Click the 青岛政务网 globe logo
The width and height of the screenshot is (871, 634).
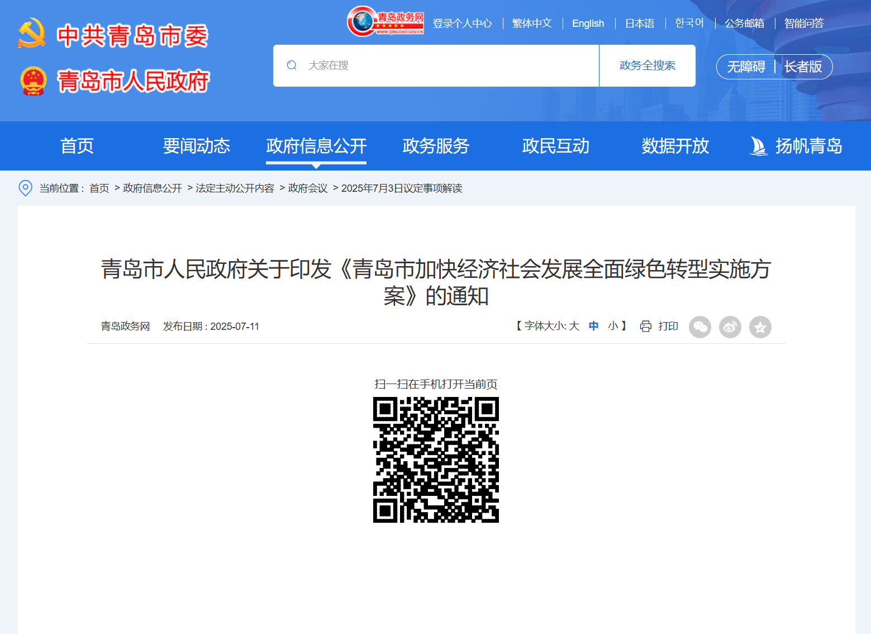[385, 22]
